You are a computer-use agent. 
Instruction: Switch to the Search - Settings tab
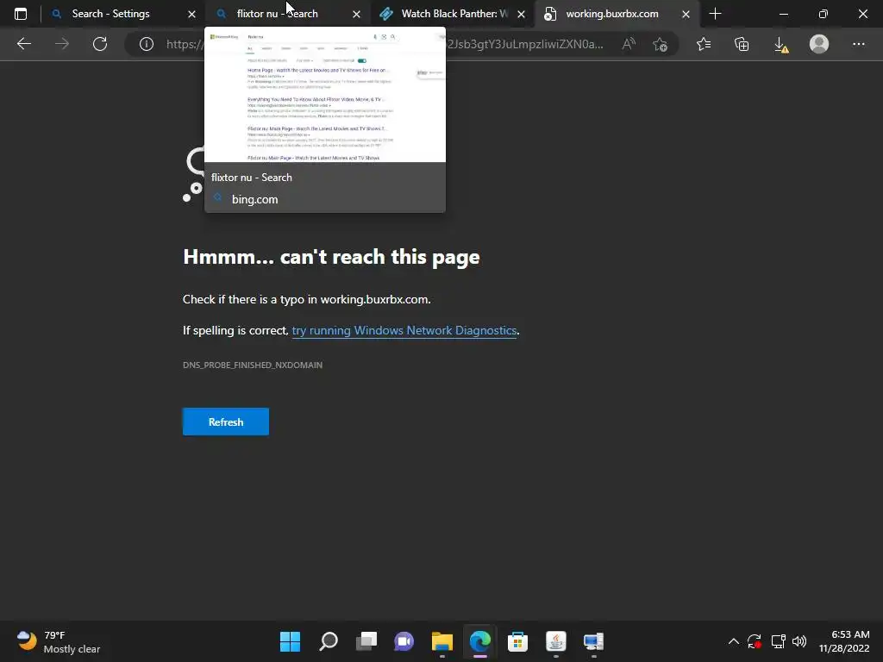[x=122, y=14]
